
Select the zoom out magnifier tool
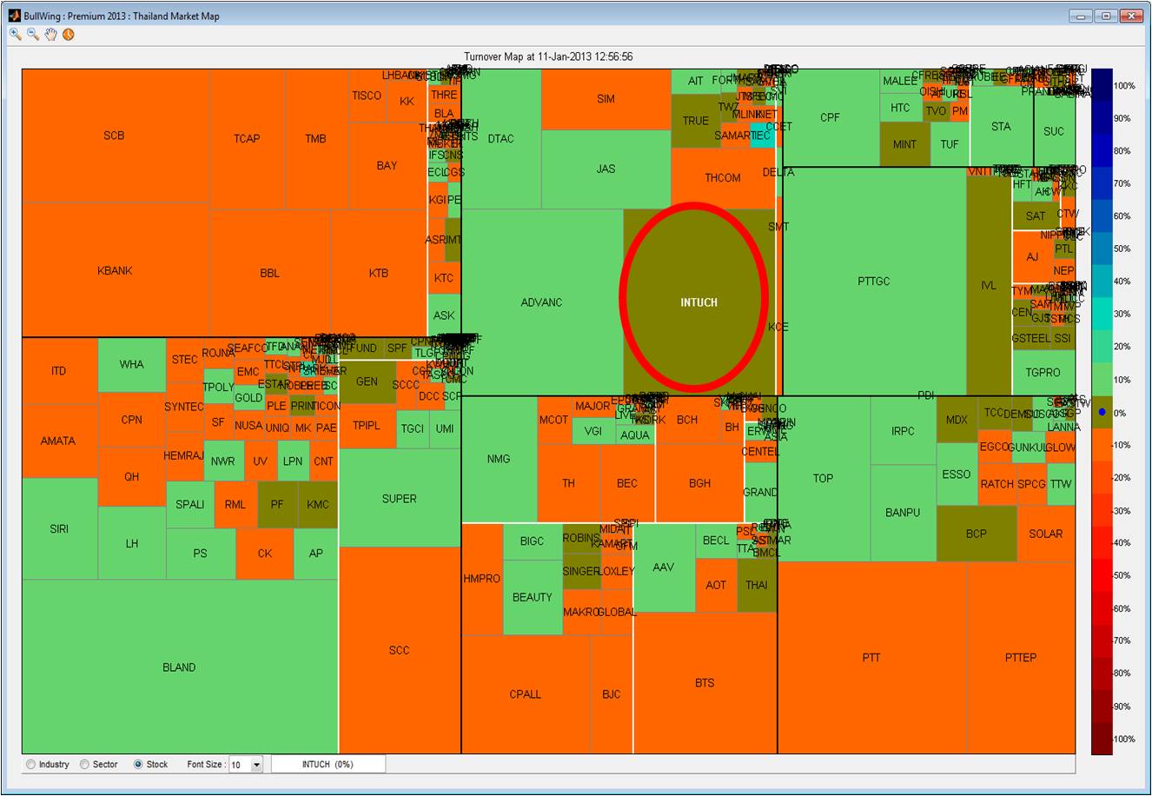[33, 34]
